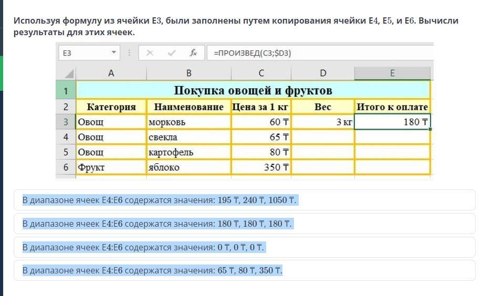Click the Enter checkmark icon in formula bar
Viewport: 483px width, 296px height.
[172, 53]
